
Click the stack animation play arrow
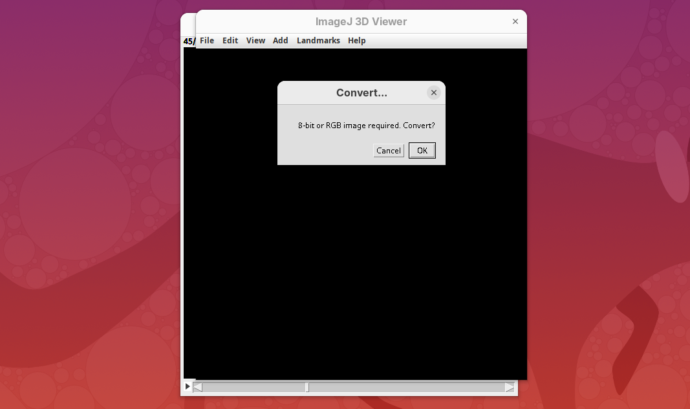(x=188, y=386)
